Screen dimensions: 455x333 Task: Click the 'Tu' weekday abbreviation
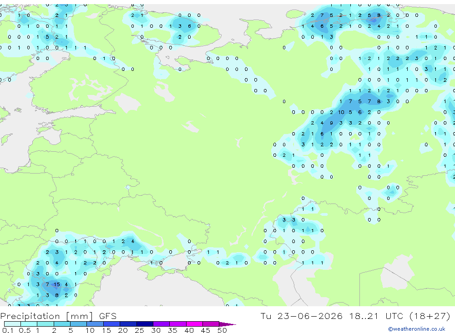(x=266, y=316)
